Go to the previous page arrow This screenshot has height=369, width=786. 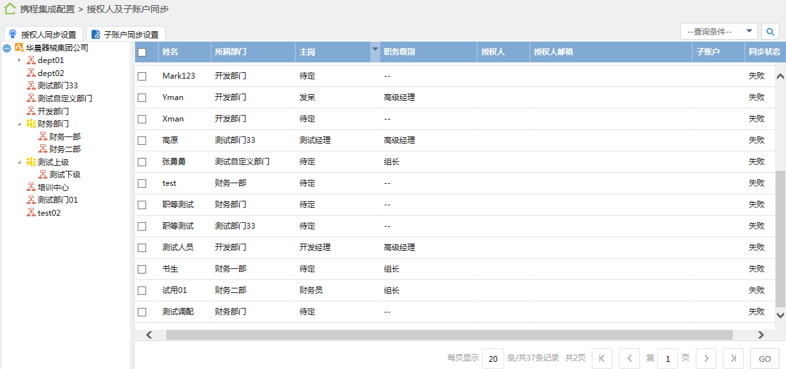point(629,359)
